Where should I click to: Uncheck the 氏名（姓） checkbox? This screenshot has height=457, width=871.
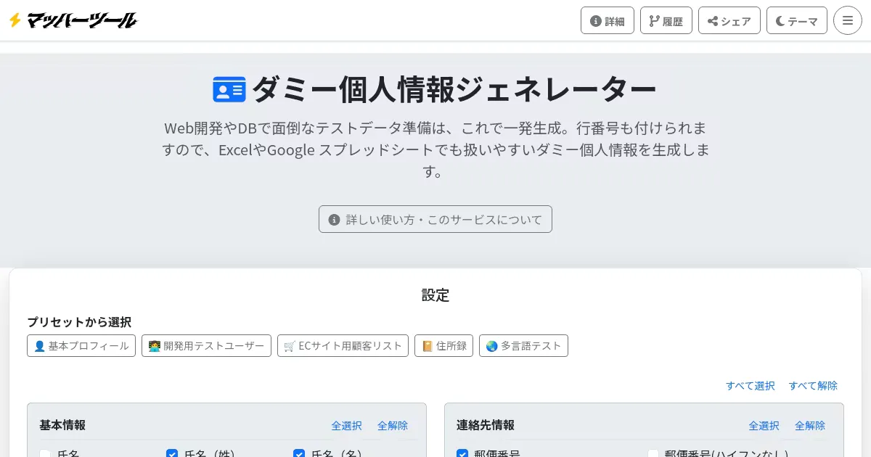coord(172,454)
